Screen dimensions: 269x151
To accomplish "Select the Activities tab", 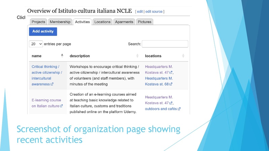I will pos(82,22).
